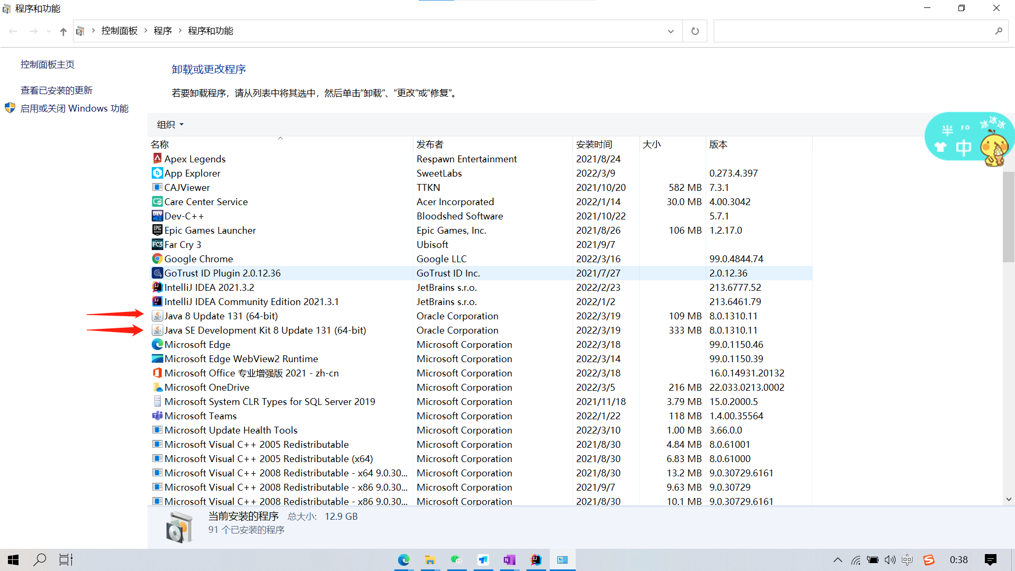Click the floating input-method mascot widget
This screenshot has height=571, width=1015.
point(969,139)
